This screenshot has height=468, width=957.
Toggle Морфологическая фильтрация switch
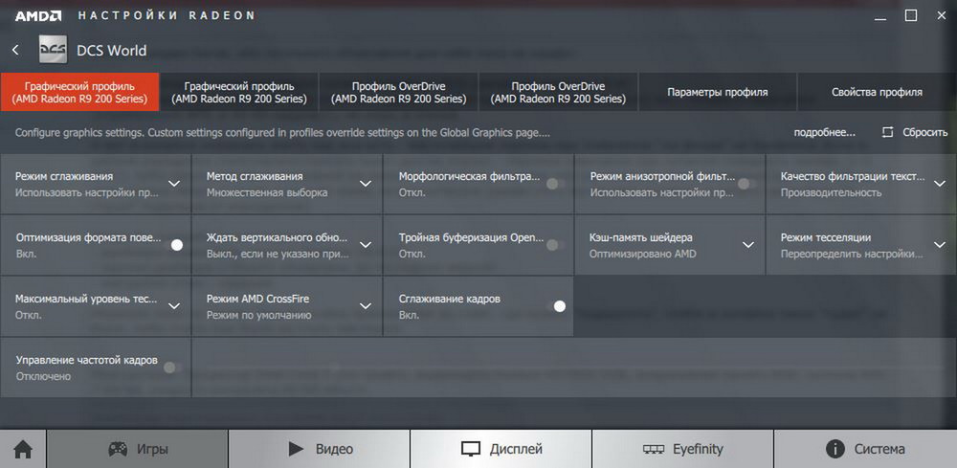coord(555,184)
